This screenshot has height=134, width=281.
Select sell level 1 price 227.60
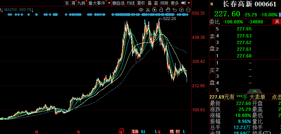[x=244, y=56]
